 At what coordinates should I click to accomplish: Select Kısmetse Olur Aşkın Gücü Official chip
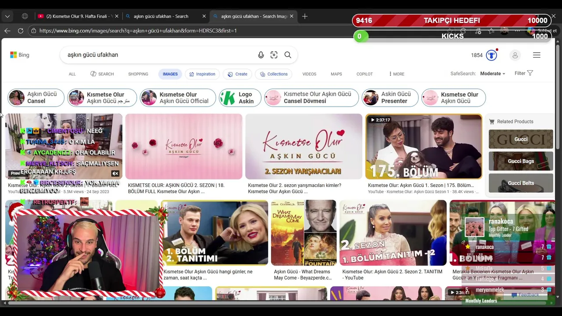click(x=178, y=97)
